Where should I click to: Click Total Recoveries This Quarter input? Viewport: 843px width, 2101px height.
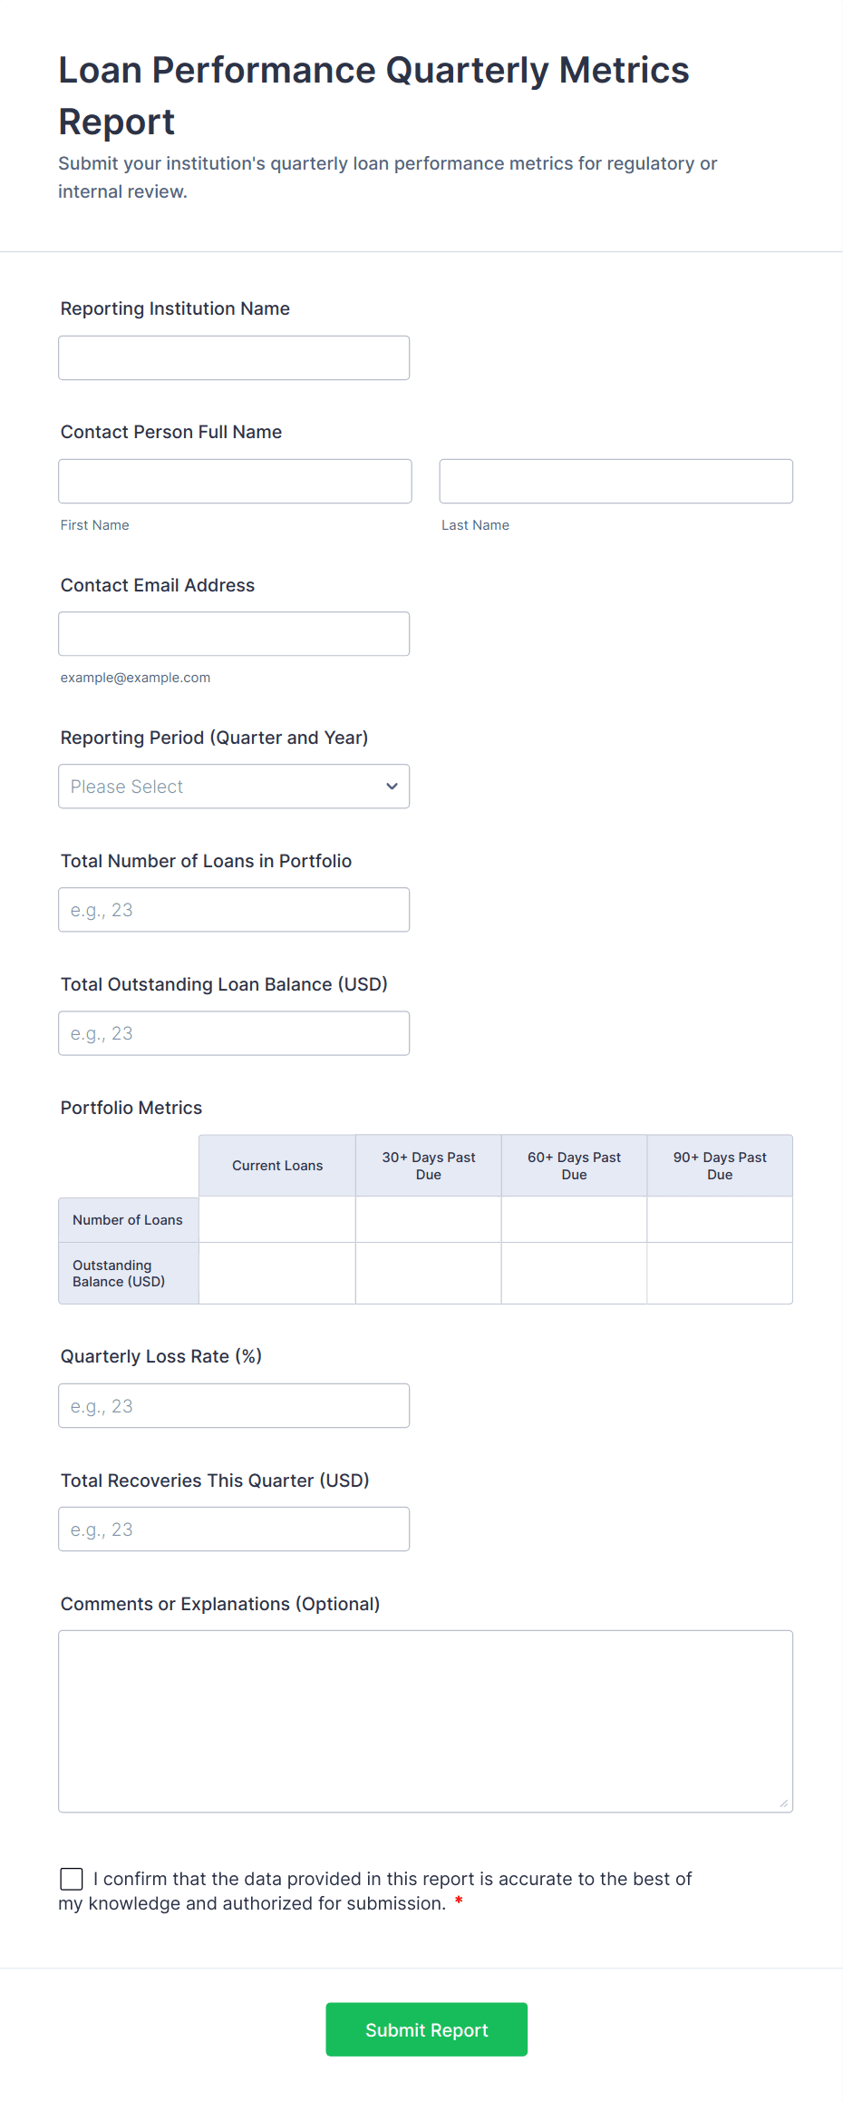(x=234, y=1529)
